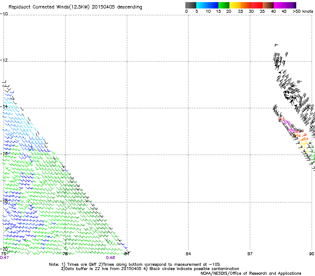The image size is (315, 276).
Task: Click the '78' longitude axis label
Action: pos(65,254)
